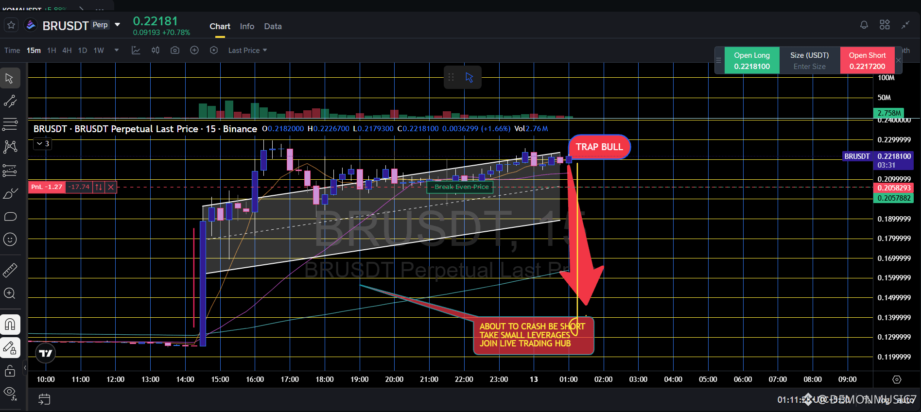Open price scale settings hexagon icon
This screenshot has height=412, width=921.
[897, 379]
